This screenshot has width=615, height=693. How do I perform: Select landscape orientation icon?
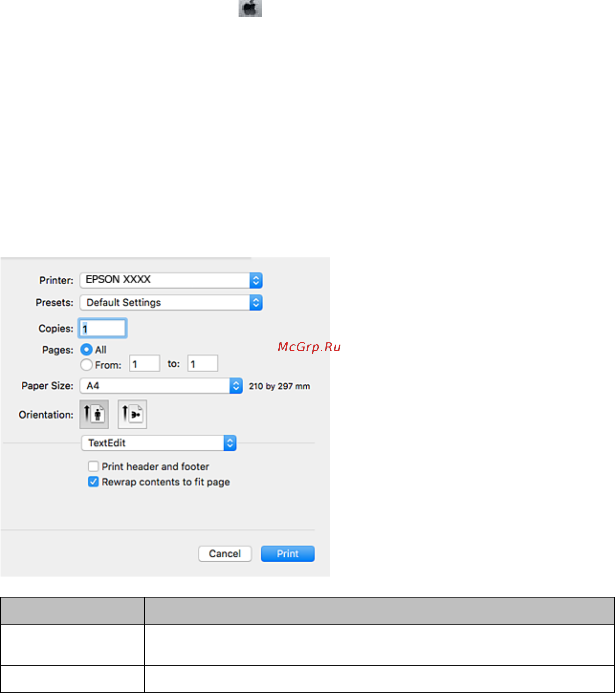coord(132,414)
